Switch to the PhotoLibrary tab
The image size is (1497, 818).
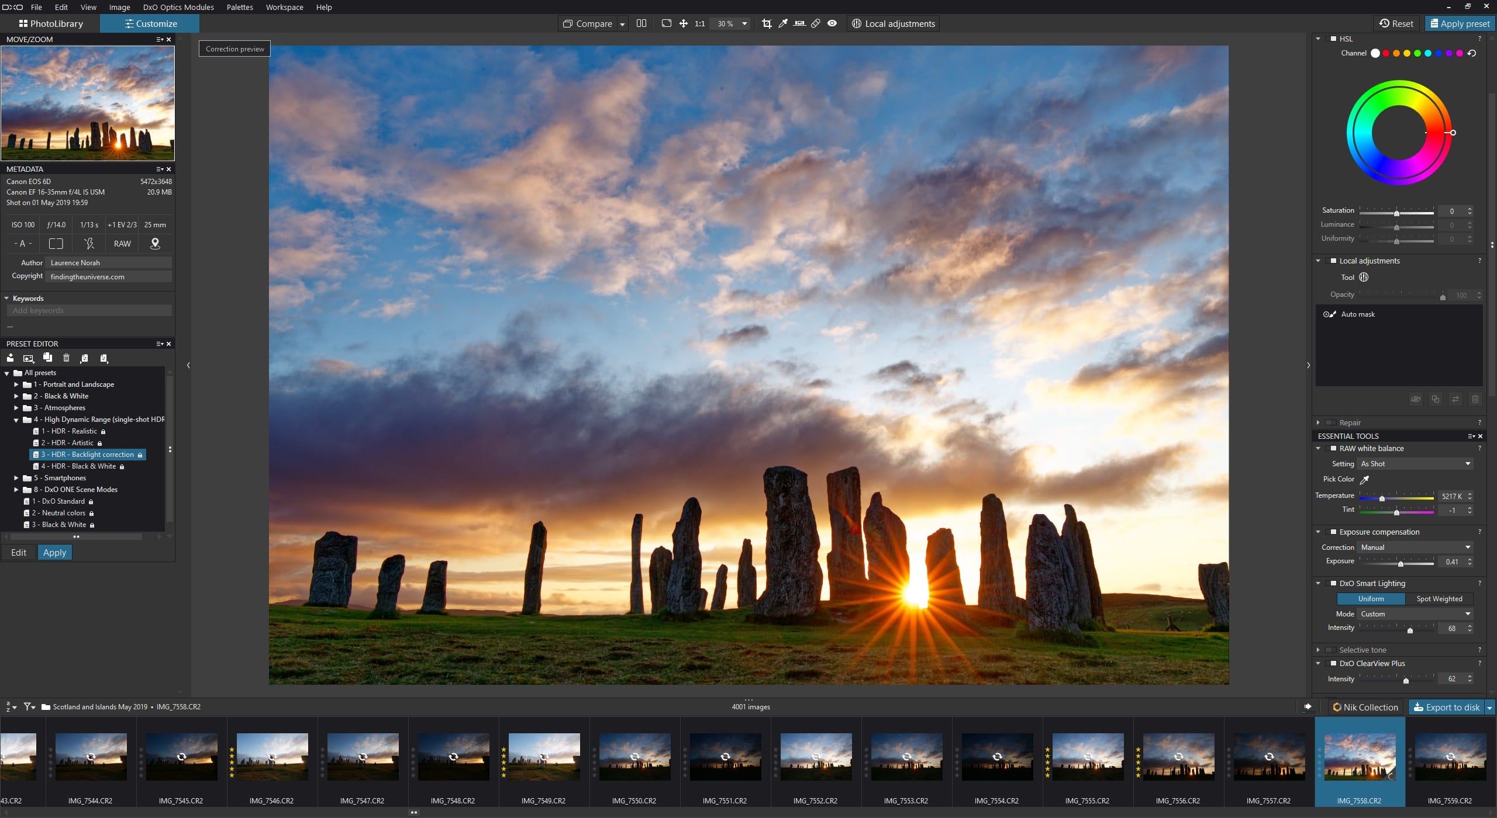coord(51,24)
